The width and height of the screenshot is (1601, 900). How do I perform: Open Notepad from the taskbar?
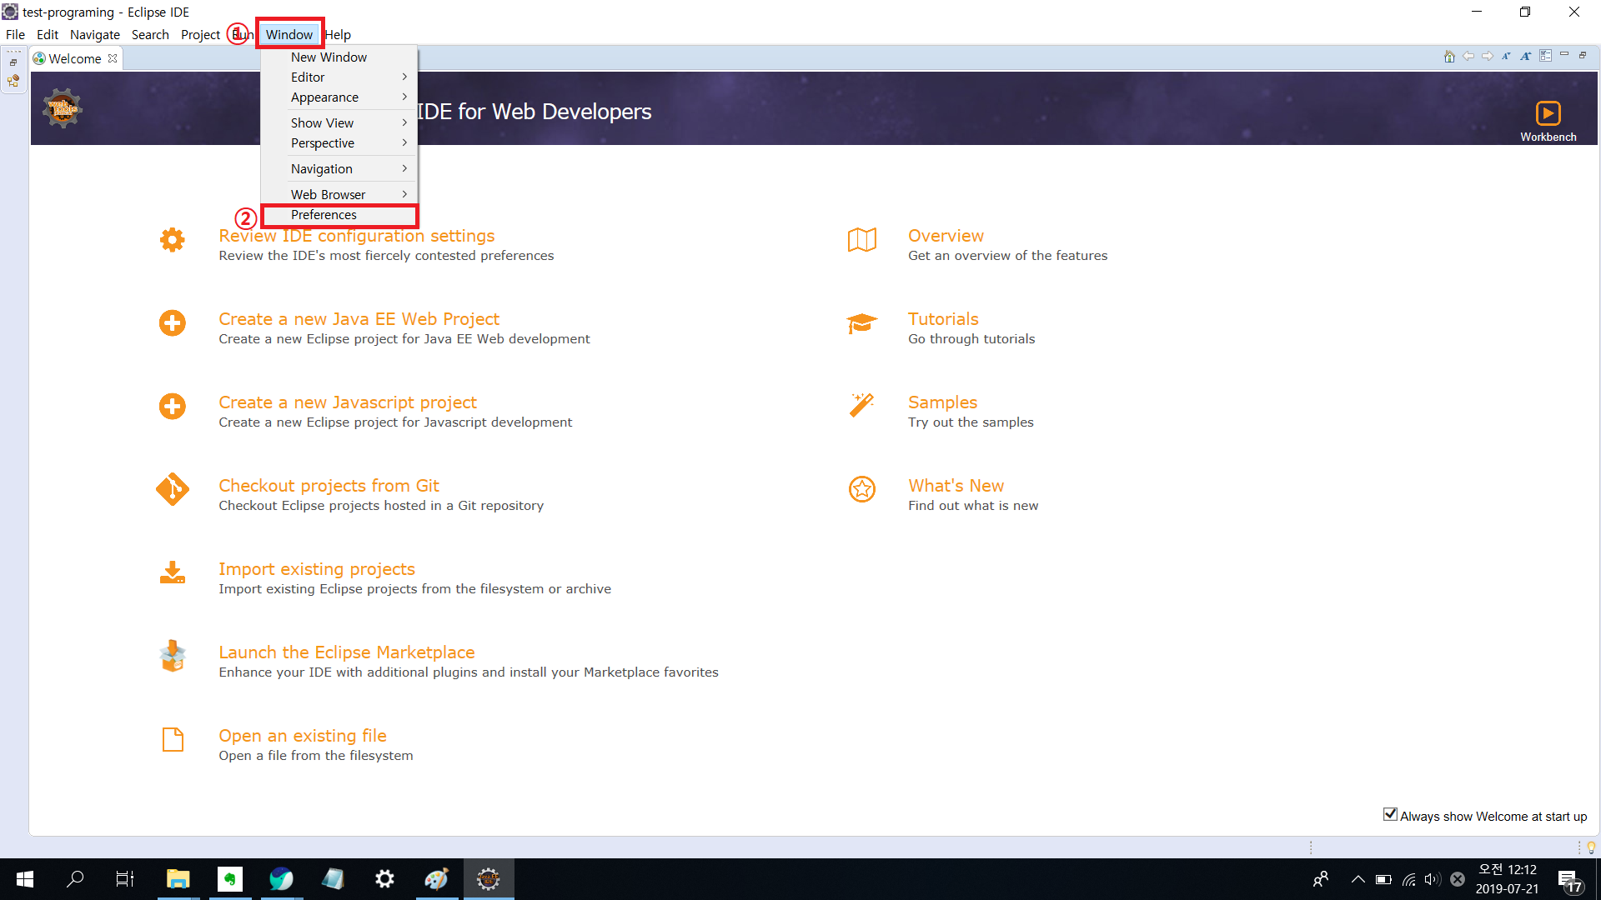coord(334,879)
